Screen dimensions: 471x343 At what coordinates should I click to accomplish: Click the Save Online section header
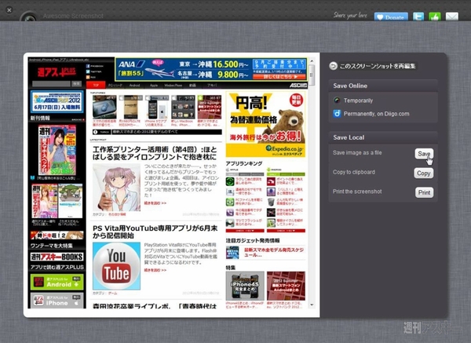(x=383, y=86)
